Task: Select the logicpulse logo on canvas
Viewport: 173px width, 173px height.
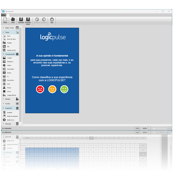Action: click(53, 37)
